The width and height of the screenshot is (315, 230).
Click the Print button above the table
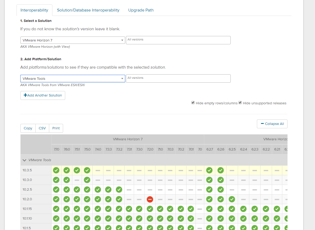coord(56,128)
